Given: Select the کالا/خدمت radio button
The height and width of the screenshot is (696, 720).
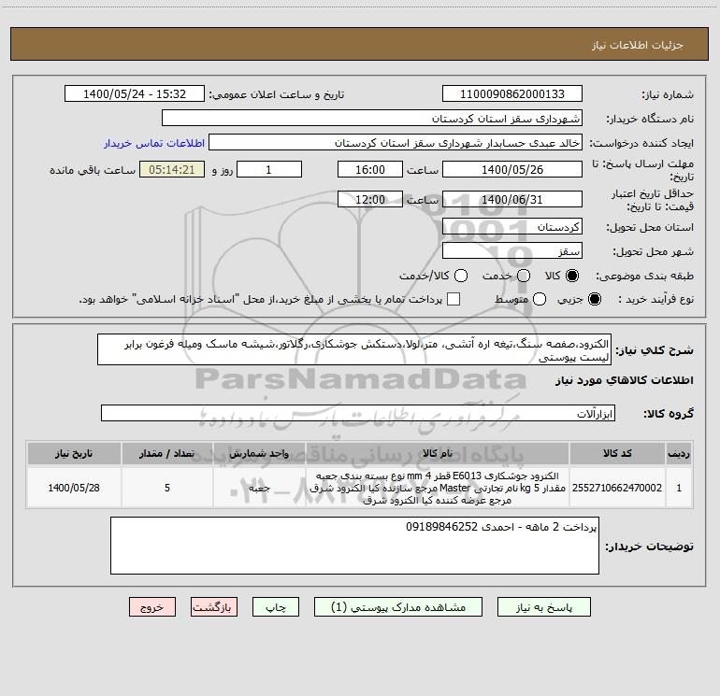Looking at the screenshot, I should [x=461, y=276].
